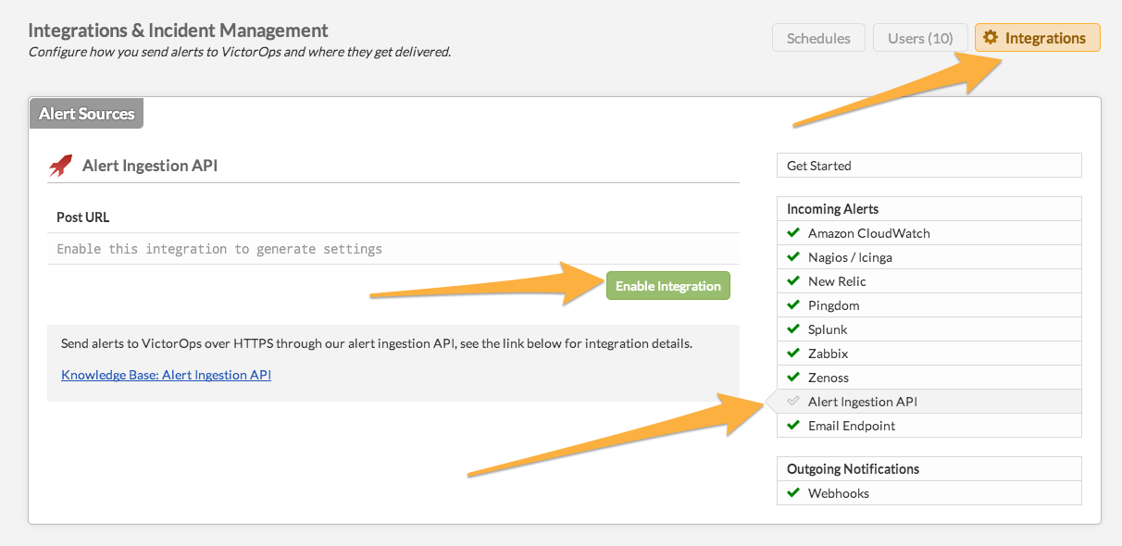Viewport: 1122px width, 546px height.
Task: Click the green checkmark next to Amazon CloudWatch
Action: (792, 232)
